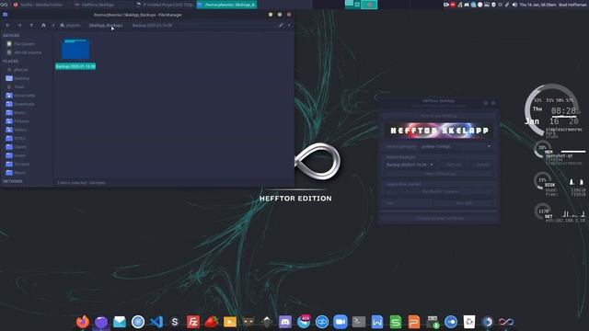Open the messenger with 459 badge
This screenshot has height=331, width=589.
point(304,322)
